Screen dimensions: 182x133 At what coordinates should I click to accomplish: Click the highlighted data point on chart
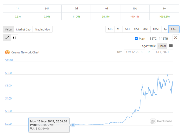pyautogui.click(x=73, y=125)
